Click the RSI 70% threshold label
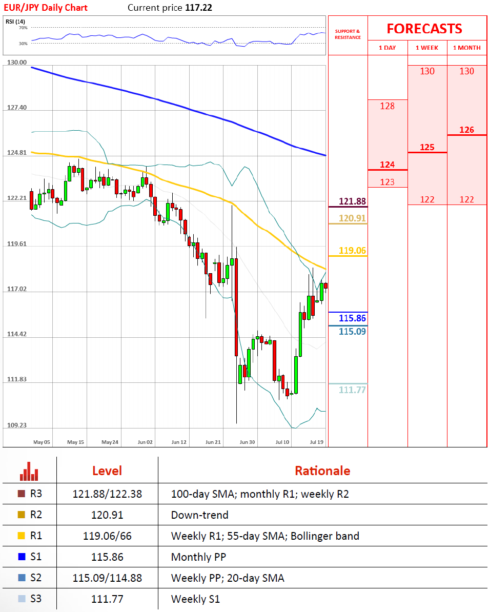489x612 pixels. [x=23, y=28]
